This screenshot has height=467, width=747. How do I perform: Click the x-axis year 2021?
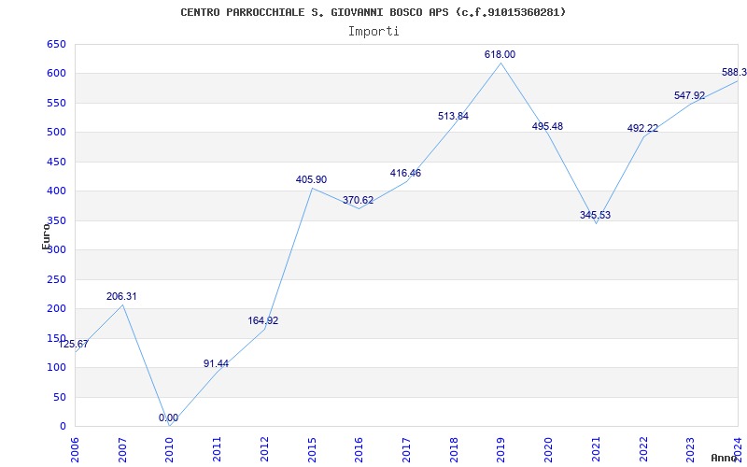[x=596, y=450]
